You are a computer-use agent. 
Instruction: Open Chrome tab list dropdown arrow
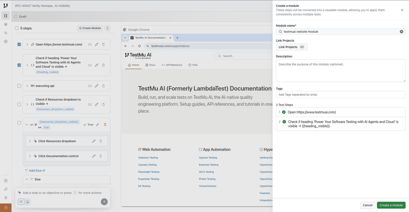click(125, 38)
